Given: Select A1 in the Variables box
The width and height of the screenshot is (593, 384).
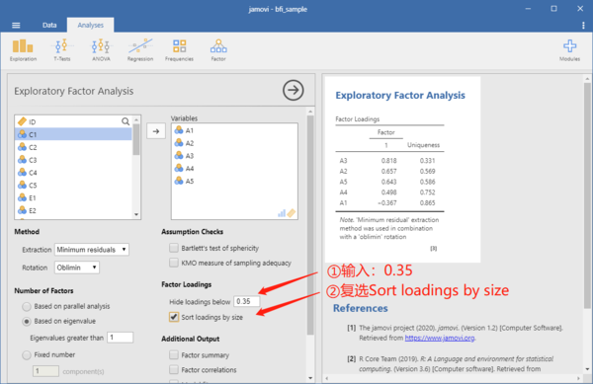Looking at the screenshot, I should [234, 130].
